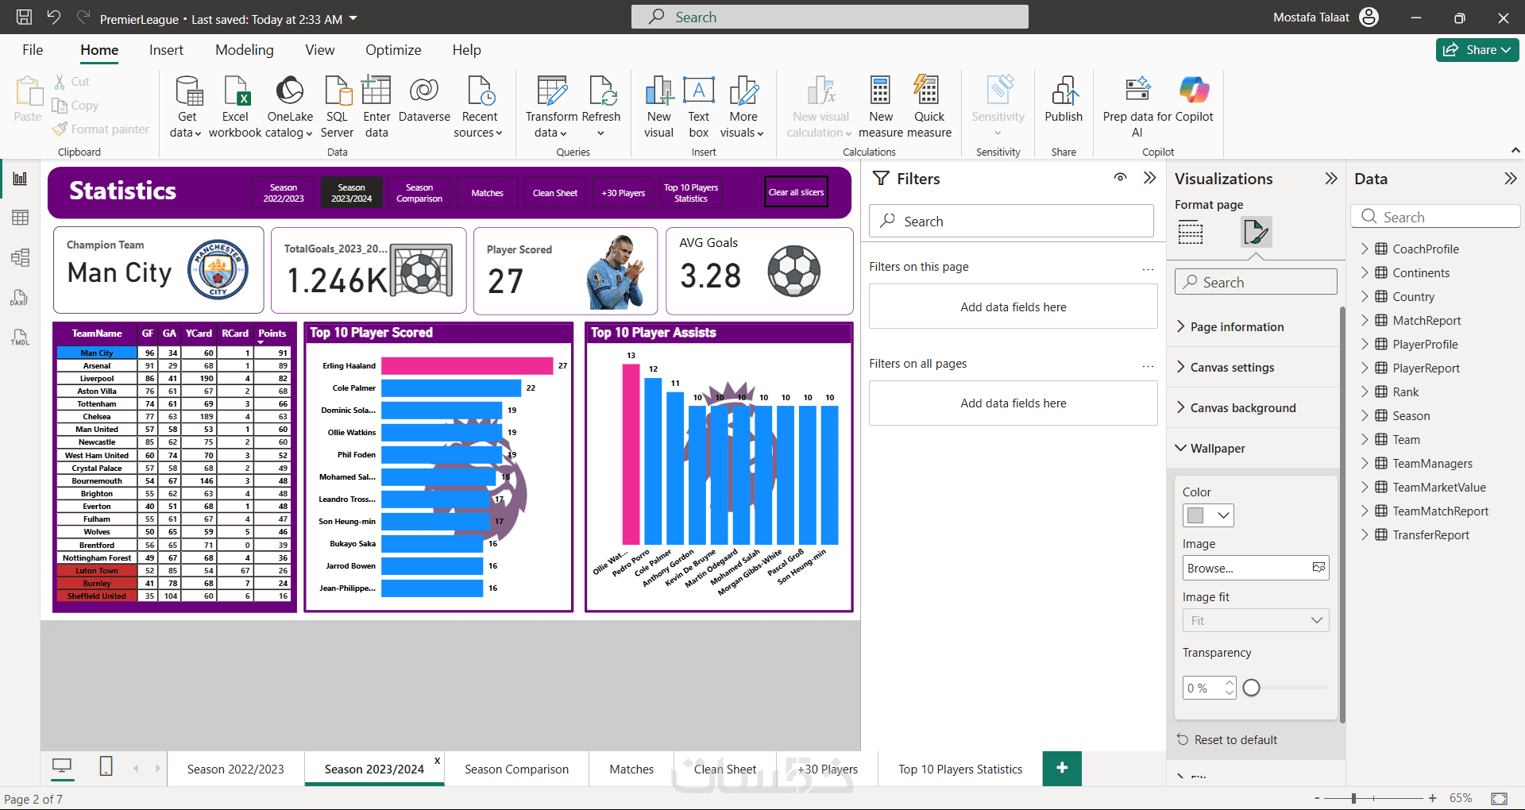Viewport: 1525px width, 810px height.
Task: Connect to SQL Server
Action: coord(337,107)
